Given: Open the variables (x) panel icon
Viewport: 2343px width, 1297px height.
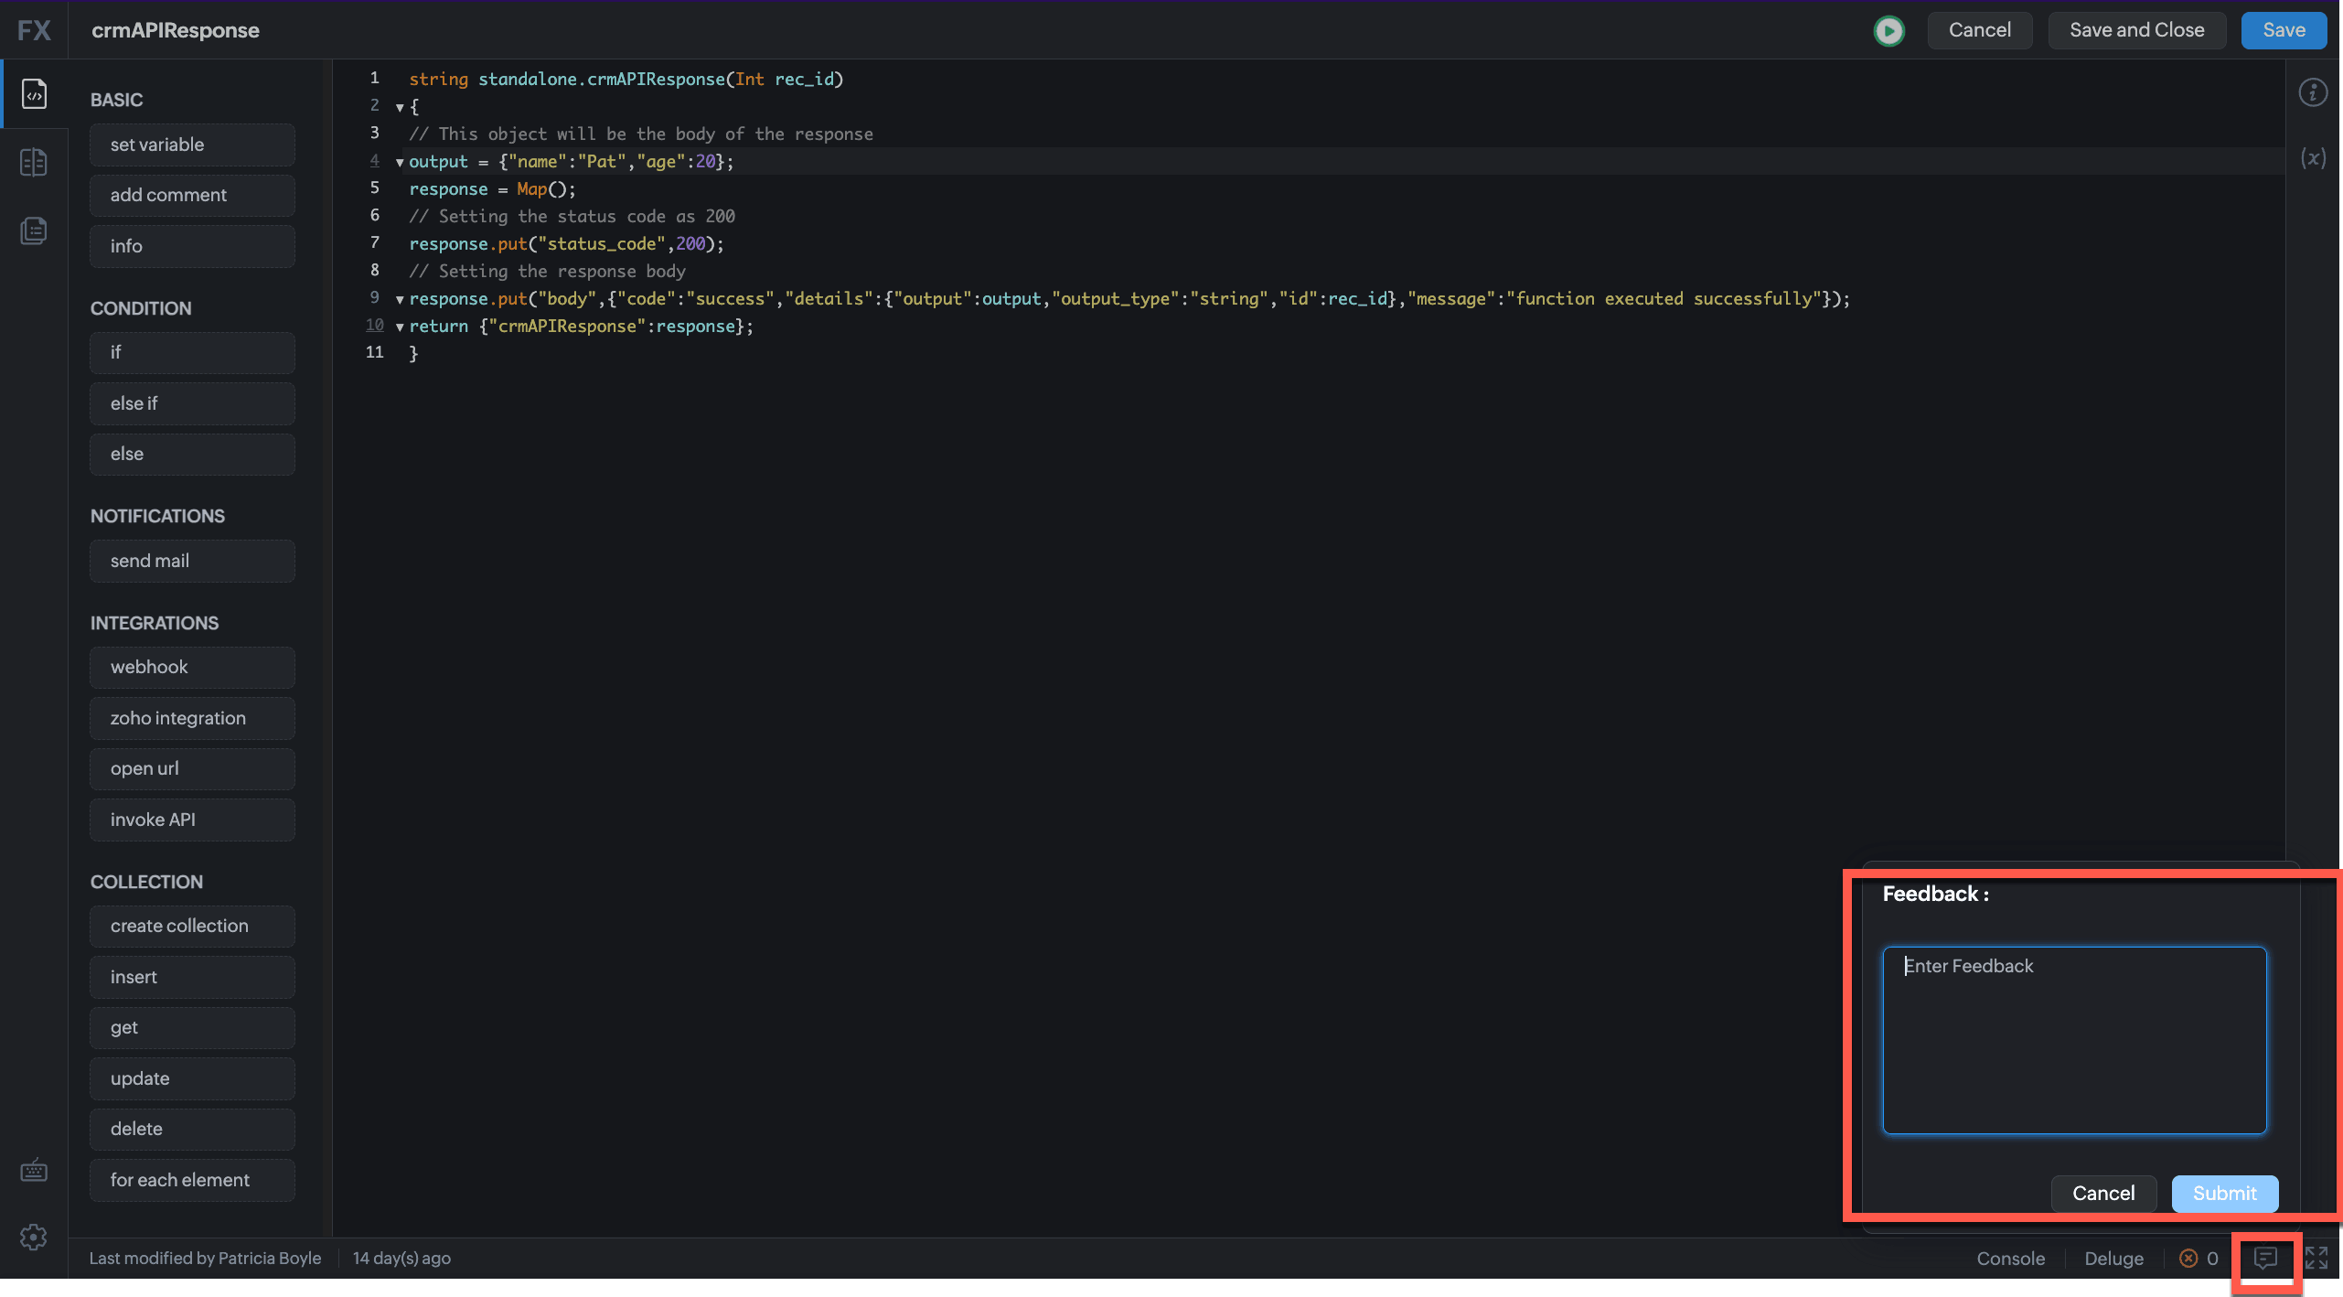Looking at the screenshot, I should click(x=2313, y=158).
